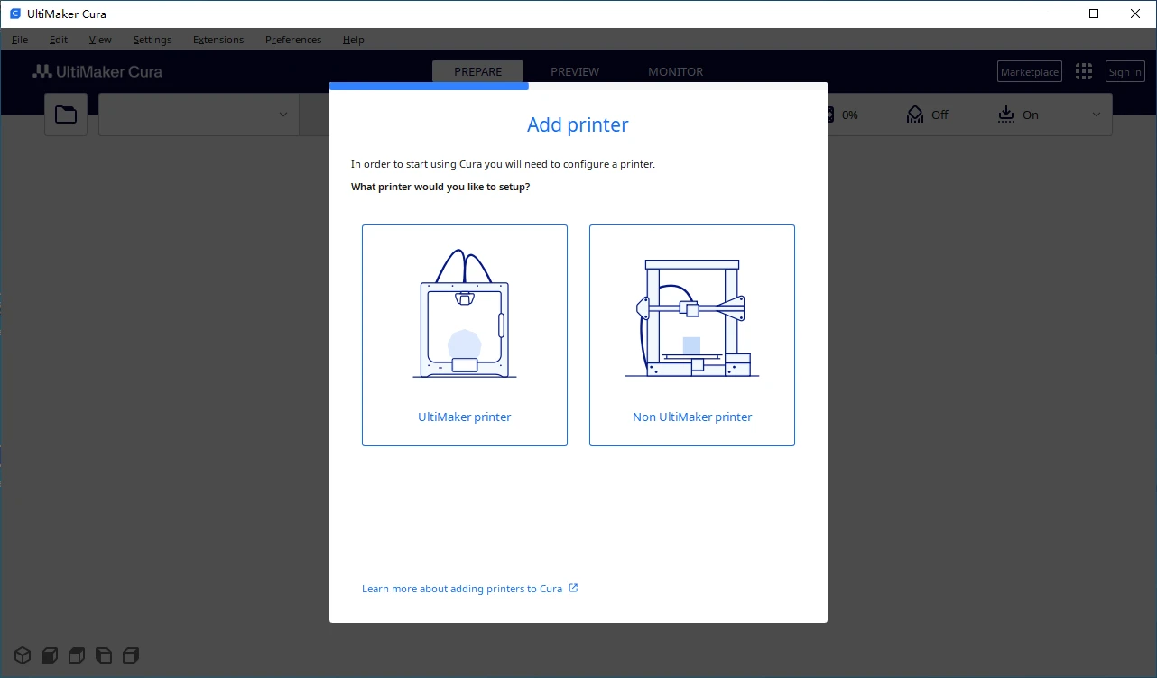Select the Left view cube icon
This screenshot has height=678, width=1157.
click(x=104, y=655)
